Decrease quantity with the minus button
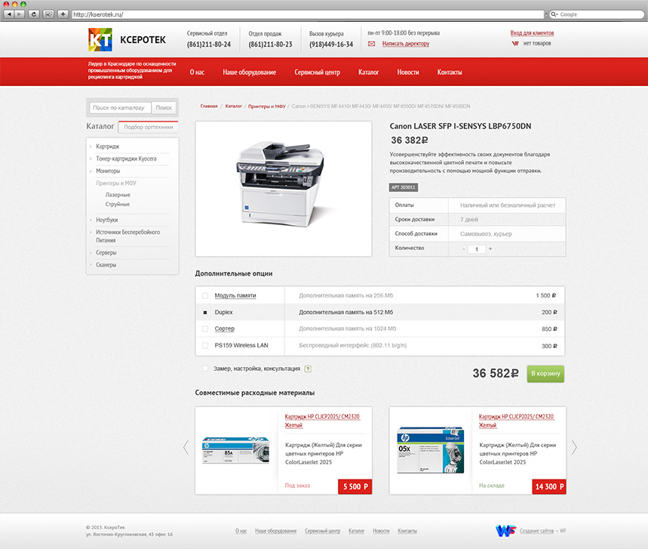Viewport: 648px width, 549px height. pos(464,249)
